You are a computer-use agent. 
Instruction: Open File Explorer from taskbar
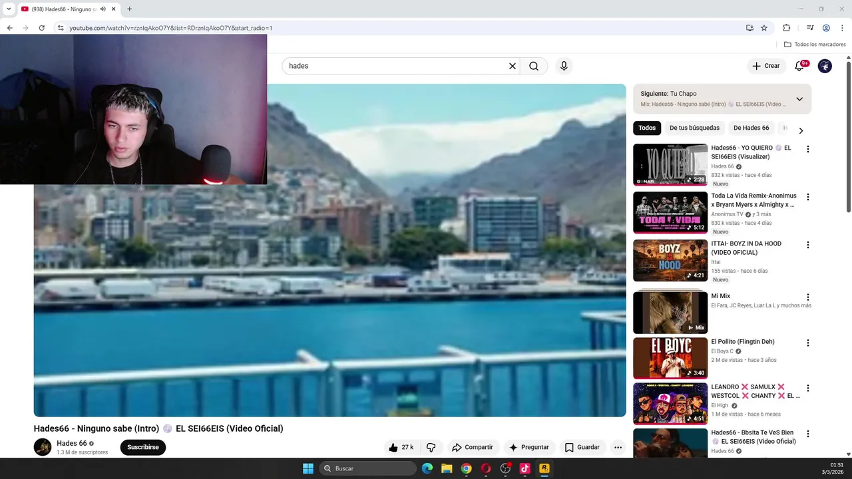pos(447,468)
